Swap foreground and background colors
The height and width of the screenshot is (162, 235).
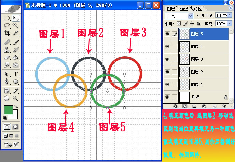point(16,107)
